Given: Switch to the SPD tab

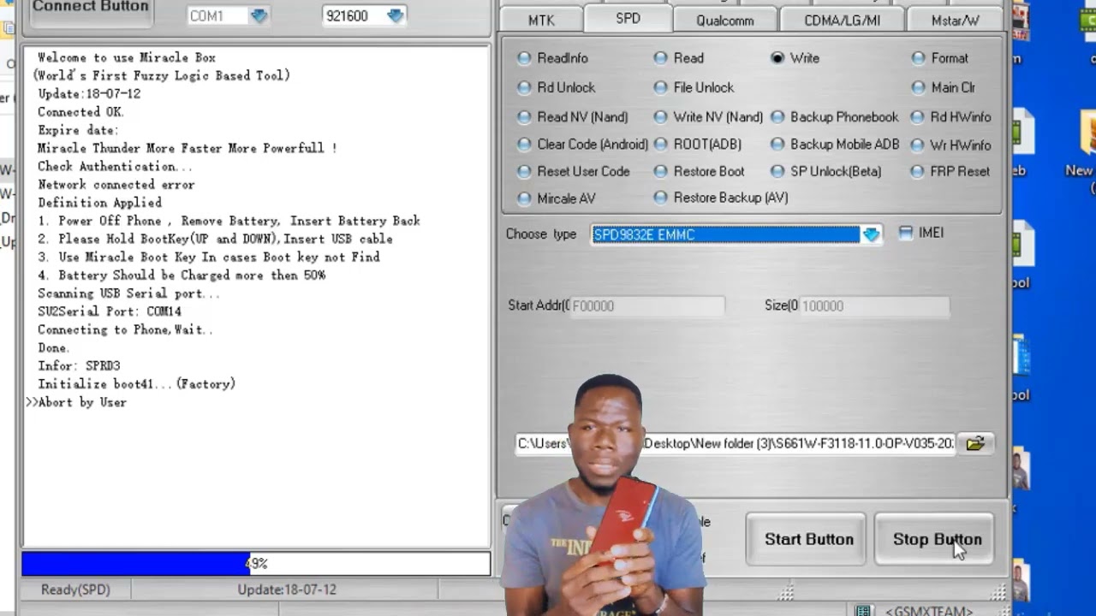Looking at the screenshot, I should pyautogui.click(x=628, y=18).
